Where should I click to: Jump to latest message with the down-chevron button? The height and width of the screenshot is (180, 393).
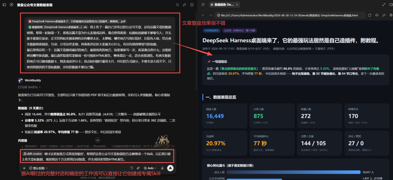[98, 140]
